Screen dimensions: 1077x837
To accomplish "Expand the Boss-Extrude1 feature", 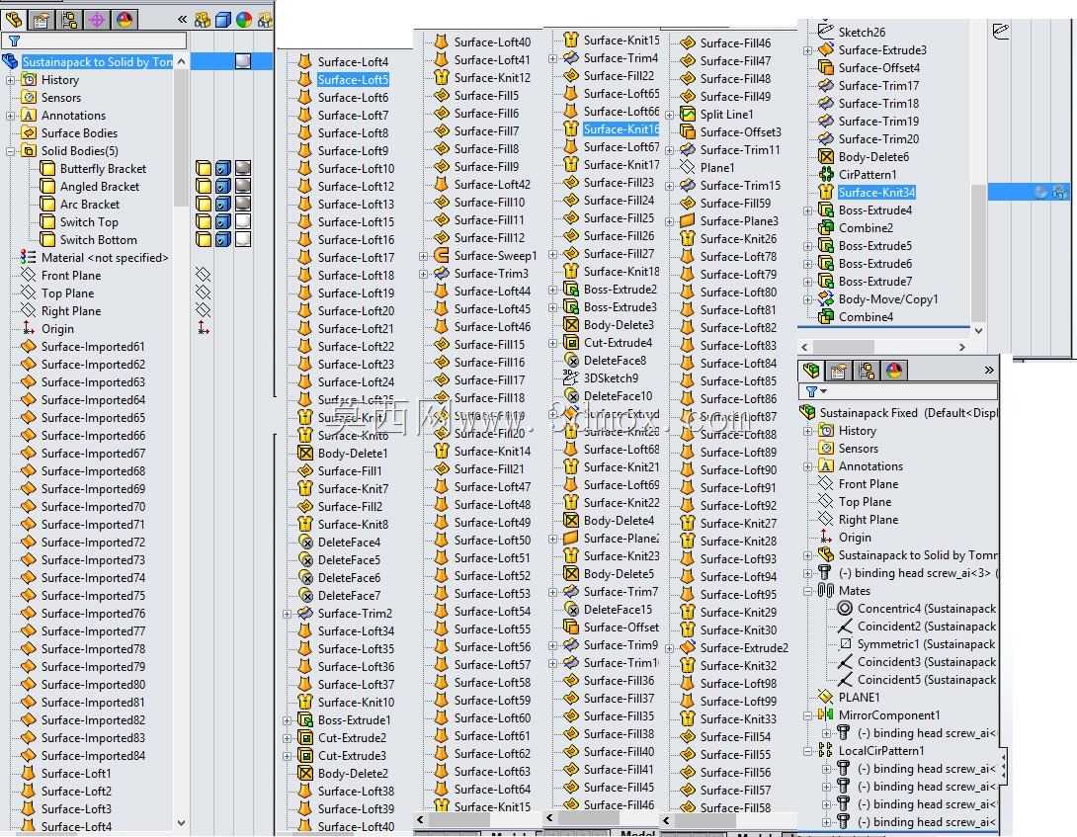I will tap(288, 720).
